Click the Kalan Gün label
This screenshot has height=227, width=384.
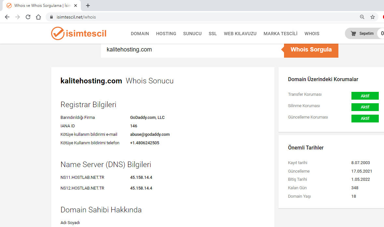(x=297, y=188)
